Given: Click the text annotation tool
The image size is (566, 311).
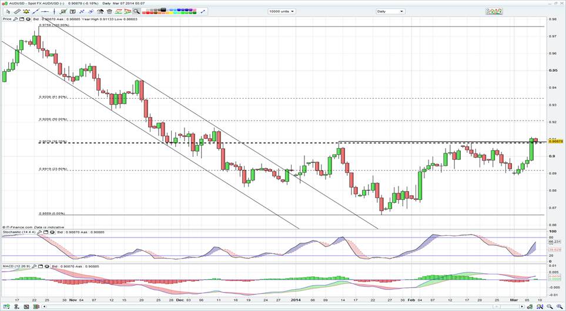Looking at the screenshot, I should 73,11.
